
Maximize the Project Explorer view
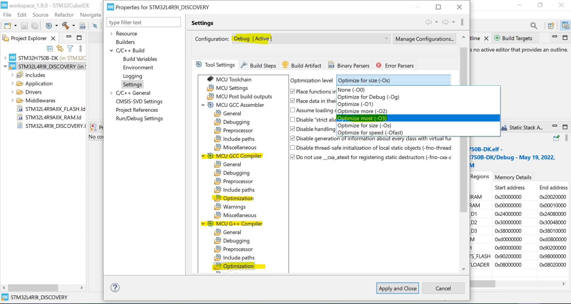(79, 37)
